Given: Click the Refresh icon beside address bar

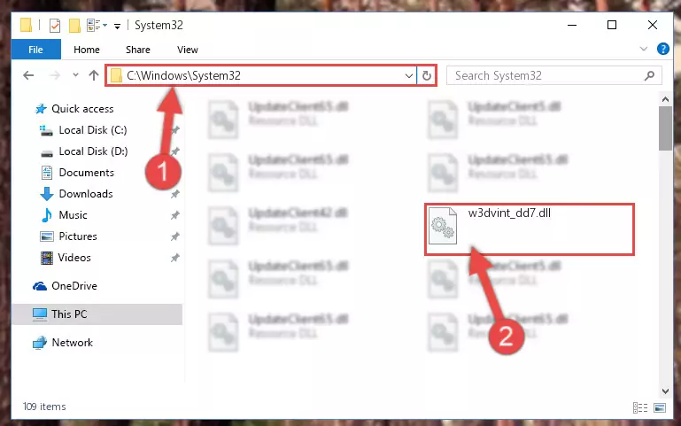Looking at the screenshot, I should 427,75.
